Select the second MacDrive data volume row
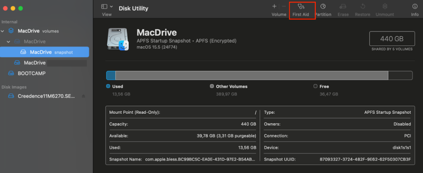423x173 pixels. point(45,63)
